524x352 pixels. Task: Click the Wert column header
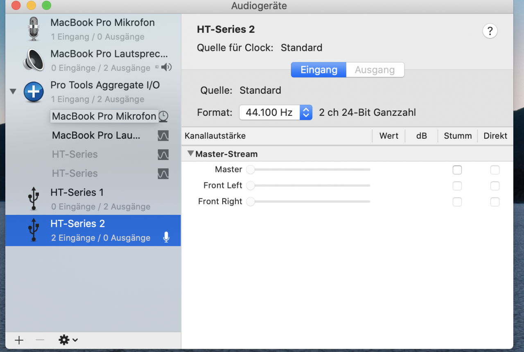pos(389,136)
